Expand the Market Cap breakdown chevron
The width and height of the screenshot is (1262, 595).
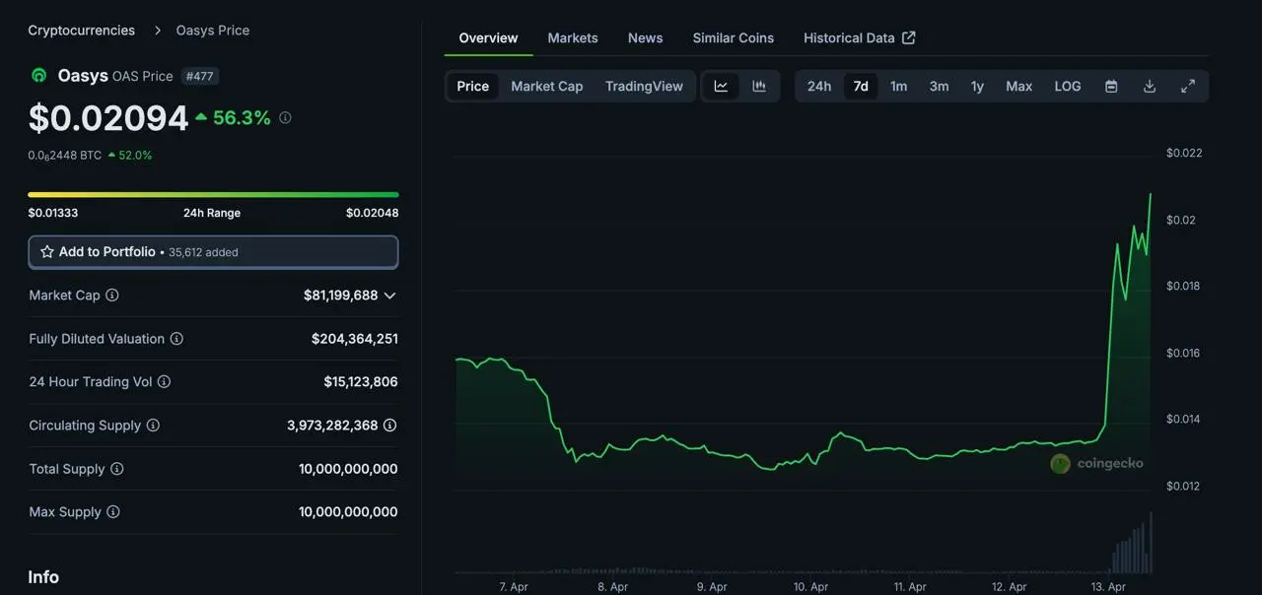point(388,295)
